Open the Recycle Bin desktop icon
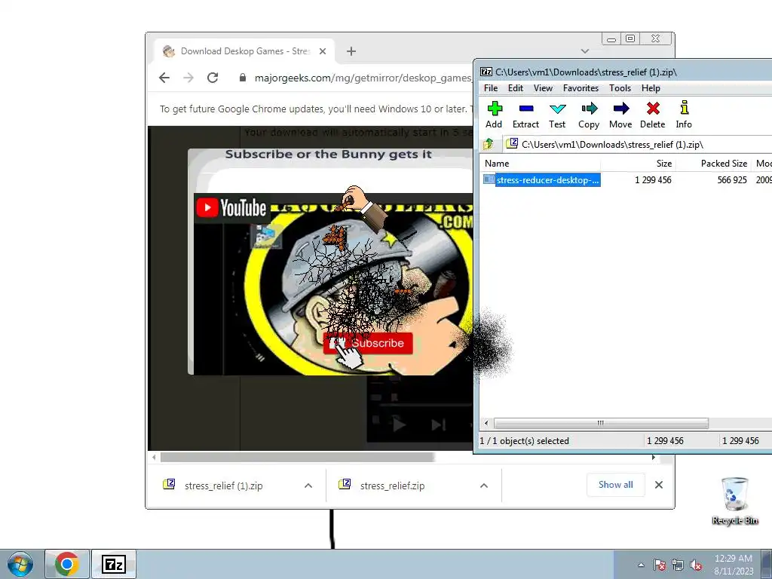This screenshot has height=579, width=772. (734, 501)
